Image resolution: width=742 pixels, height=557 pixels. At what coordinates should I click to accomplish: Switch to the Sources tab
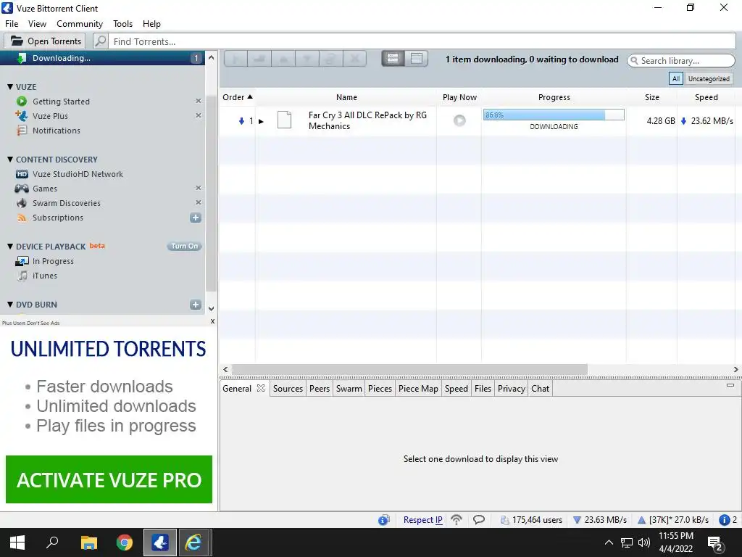pyautogui.click(x=288, y=389)
